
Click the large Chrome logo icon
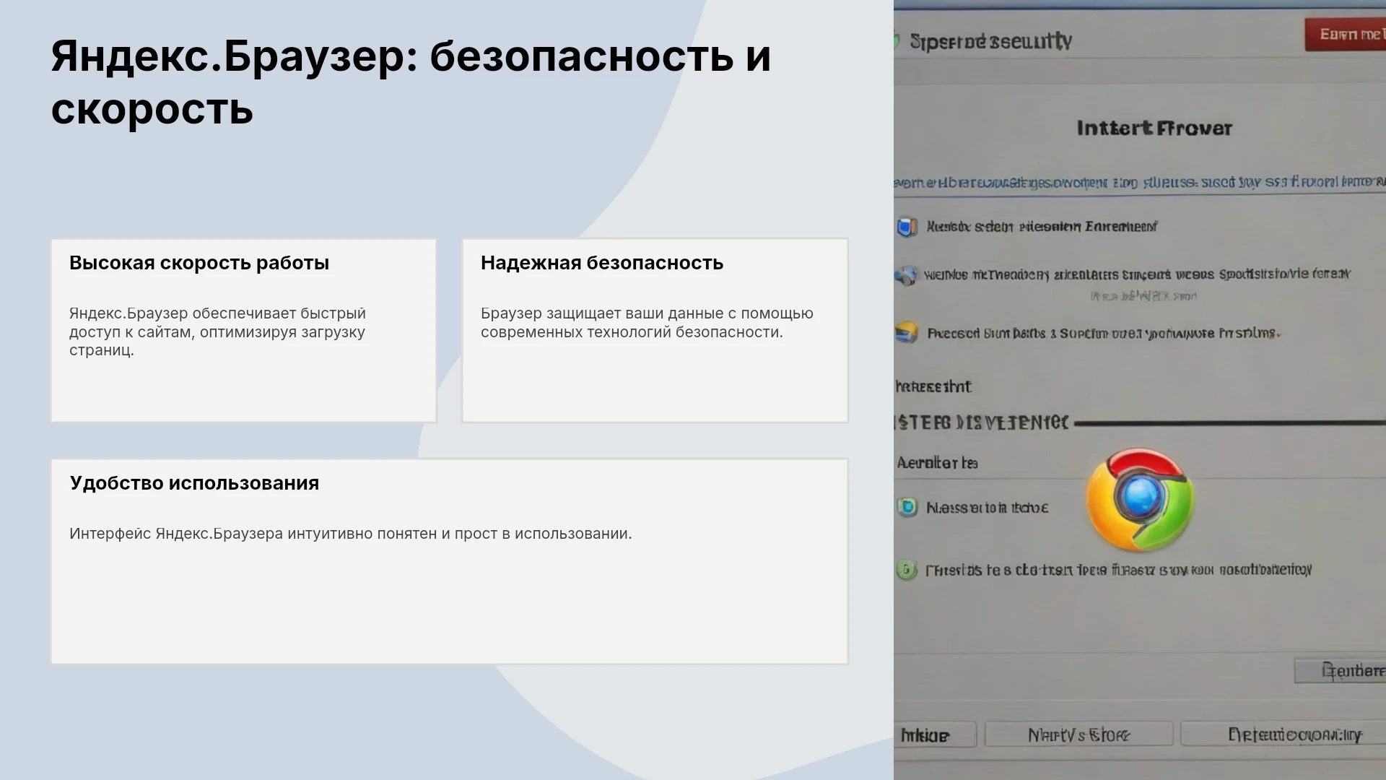(x=1140, y=500)
